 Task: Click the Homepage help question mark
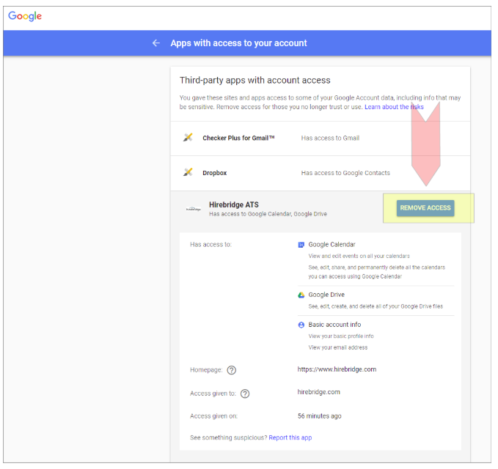click(x=232, y=370)
